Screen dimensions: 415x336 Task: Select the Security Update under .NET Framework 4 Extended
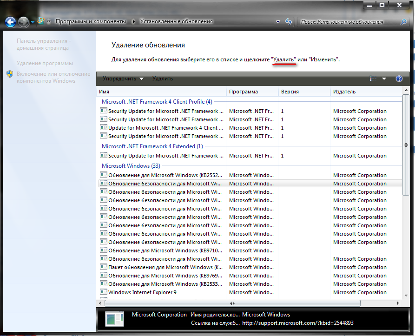click(250, 156)
